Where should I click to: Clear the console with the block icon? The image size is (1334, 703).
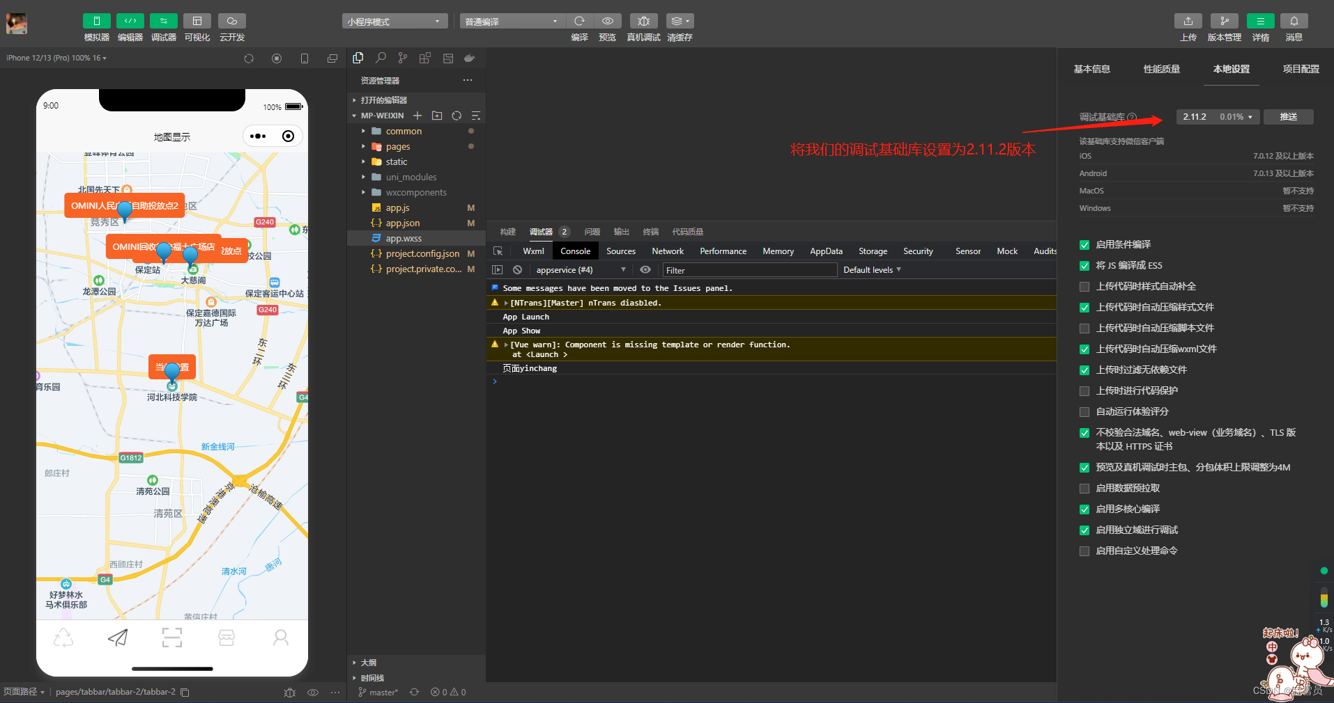(x=517, y=270)
